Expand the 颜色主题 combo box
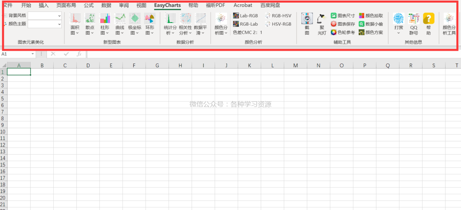 pyautogui.click(x=59, y=24)
